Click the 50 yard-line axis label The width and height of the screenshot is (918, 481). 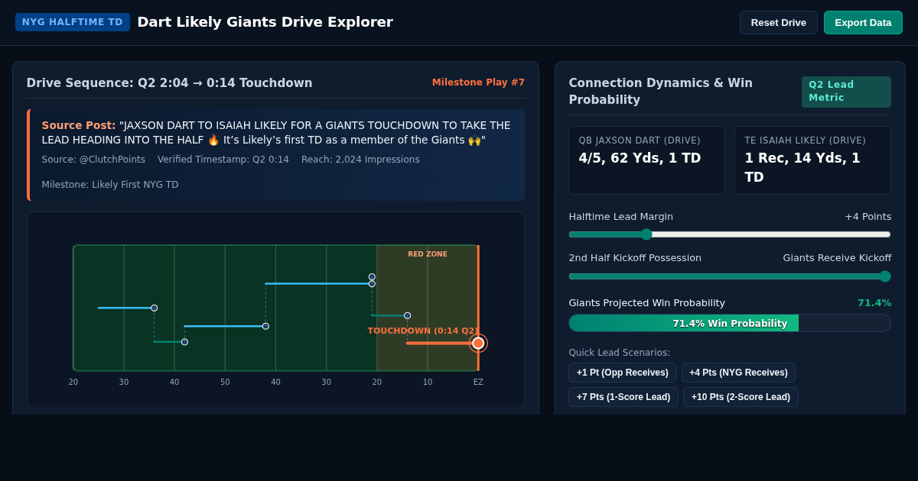225,383
